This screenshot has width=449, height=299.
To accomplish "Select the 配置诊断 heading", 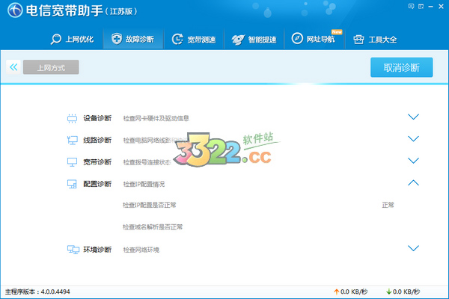I will click(97, 184).
